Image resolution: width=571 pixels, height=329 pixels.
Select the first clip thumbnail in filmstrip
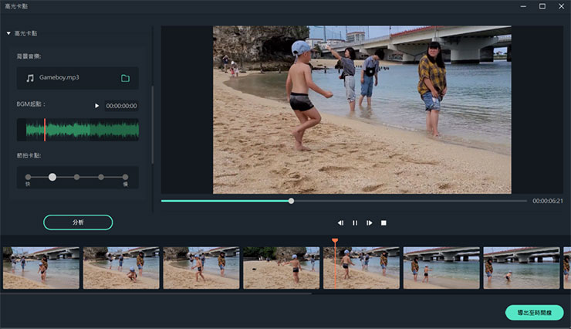coord(41,267)
